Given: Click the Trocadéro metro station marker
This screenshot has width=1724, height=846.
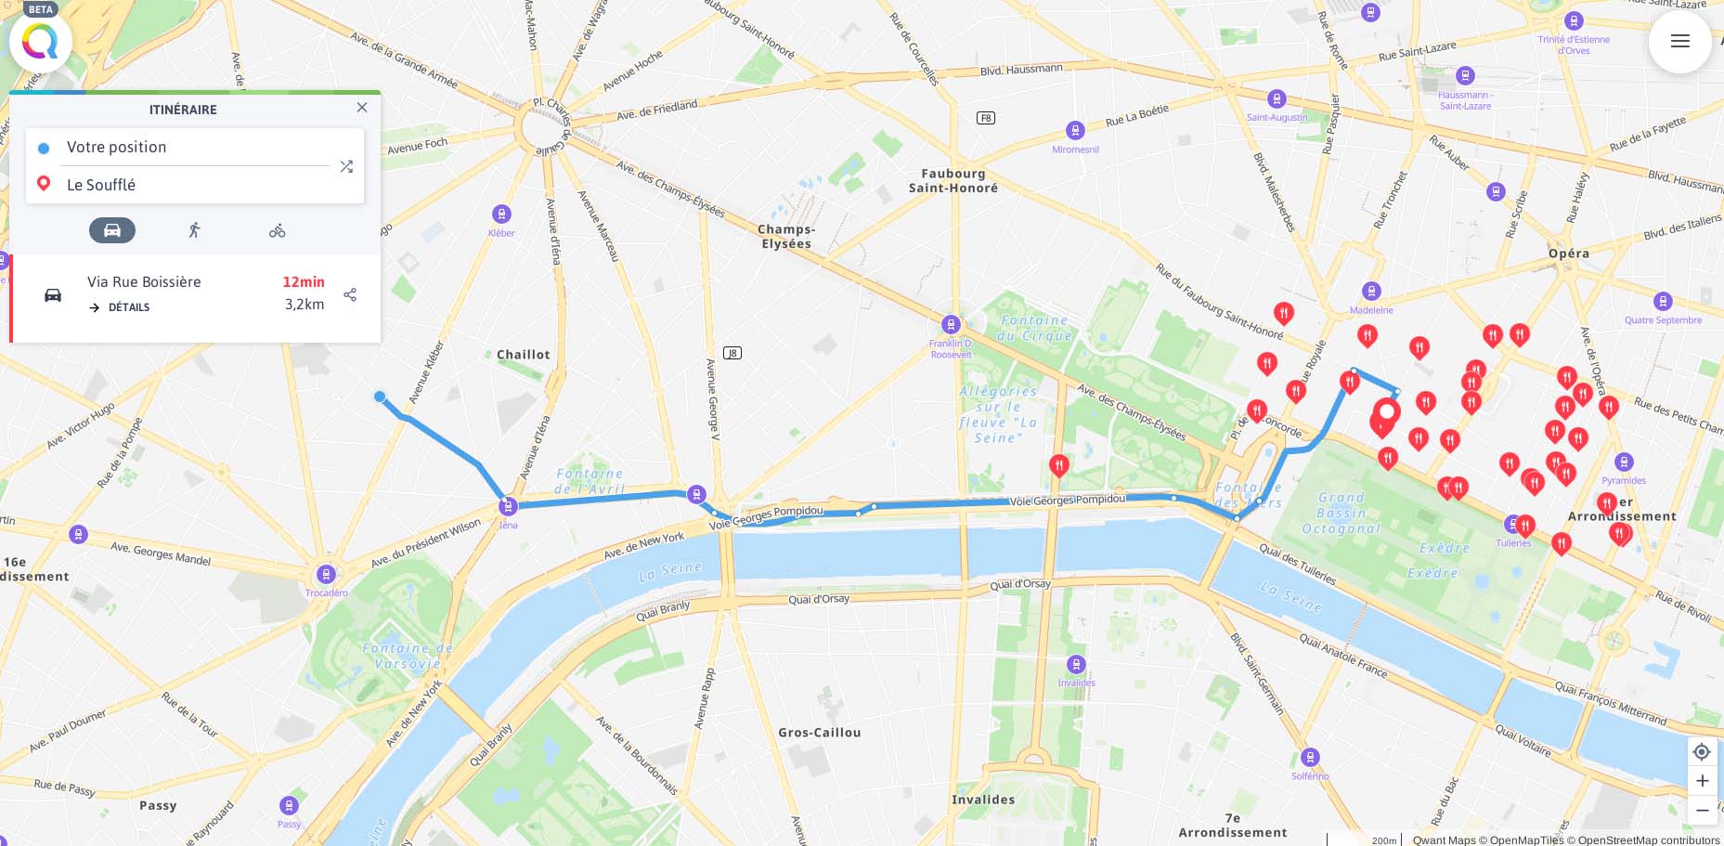Looking at the screenshot, I should [x=326, y=574].
